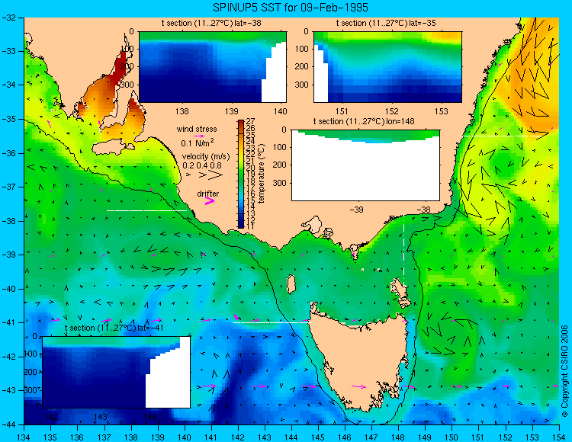Screen dimensions: 572x442
Task: Click the "t section (11..27°C) lat=-35" heading
Action: (x=386, y=23)
